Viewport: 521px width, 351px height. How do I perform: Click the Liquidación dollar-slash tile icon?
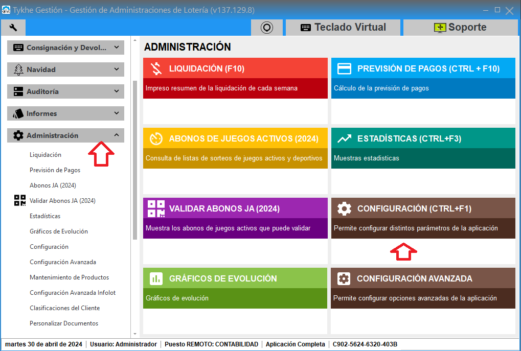[x=156, y=68]
